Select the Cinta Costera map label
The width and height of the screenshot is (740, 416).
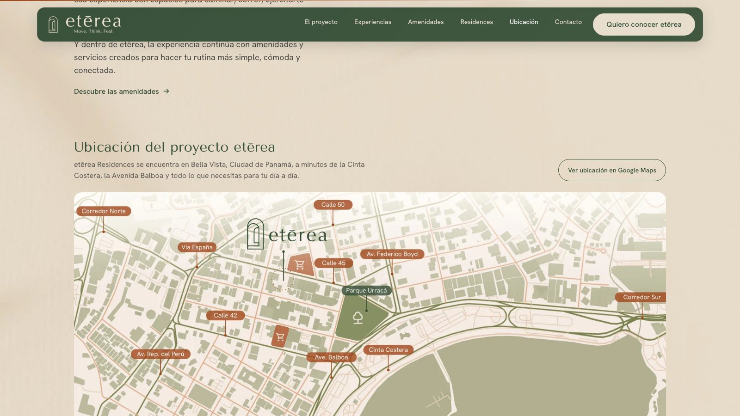(388, 350)
